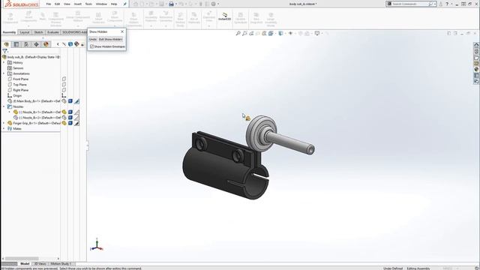Click the Instant3D toolbar button
This screenshot has height=270, width=480.
(x=224, y=16)
